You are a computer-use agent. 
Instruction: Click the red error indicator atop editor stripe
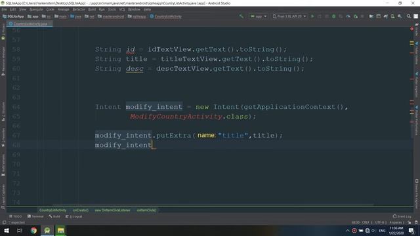tap(411, 29)
